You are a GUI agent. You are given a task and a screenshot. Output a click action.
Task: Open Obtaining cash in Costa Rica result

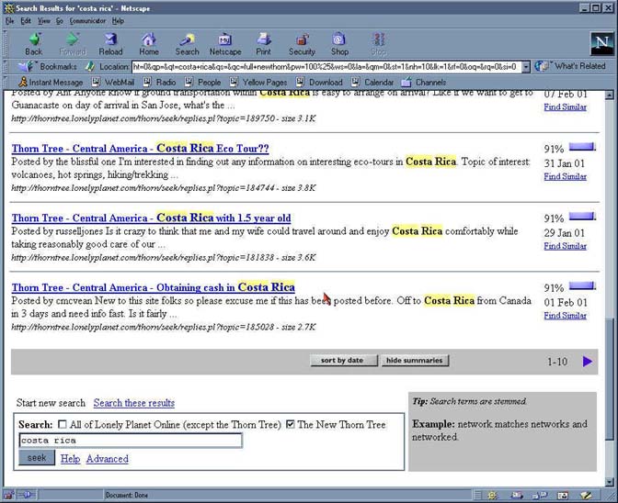pos(154,287)
